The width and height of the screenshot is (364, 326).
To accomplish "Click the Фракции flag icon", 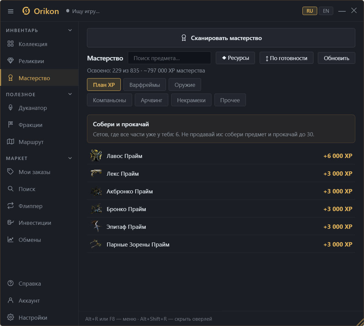I will click(10, 125).
